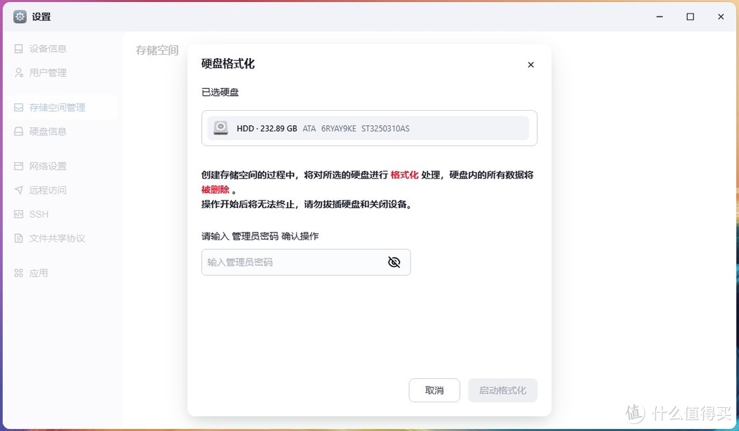The height and width of the screenshot is (431, 739).
Task: Close the 硬盘格式化 dialog
Action: pos(530,64)
